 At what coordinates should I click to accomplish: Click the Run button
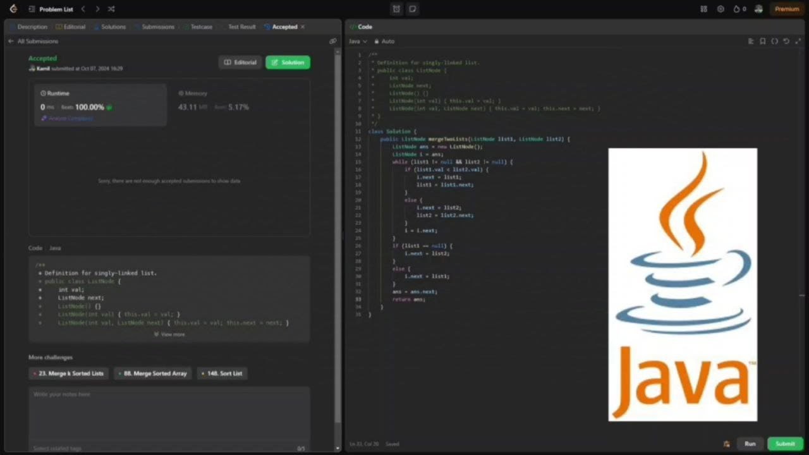750,444
